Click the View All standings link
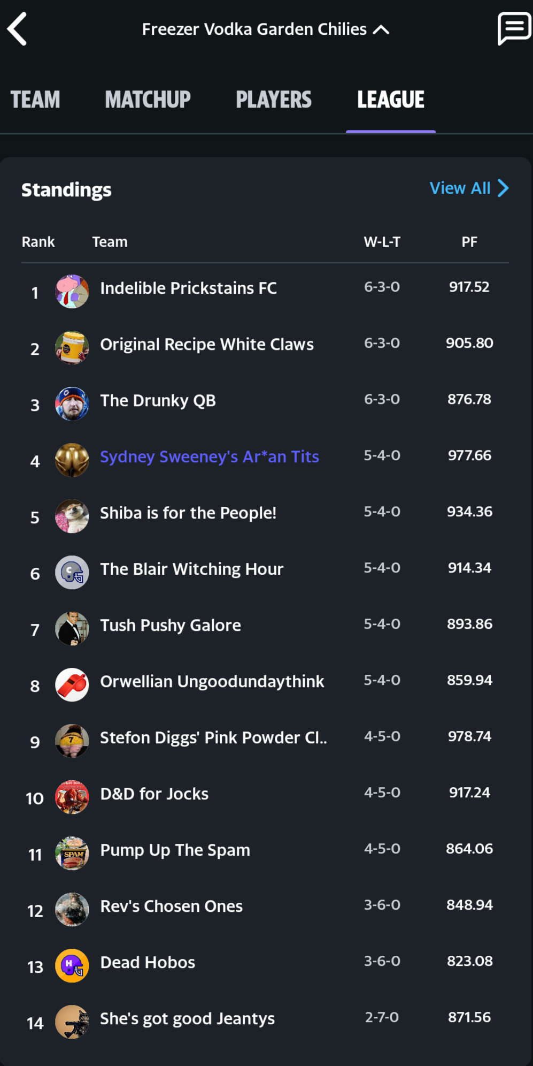Image resolution: width=533 pixels, height=1066 pixels. click(x=460, y=188)
